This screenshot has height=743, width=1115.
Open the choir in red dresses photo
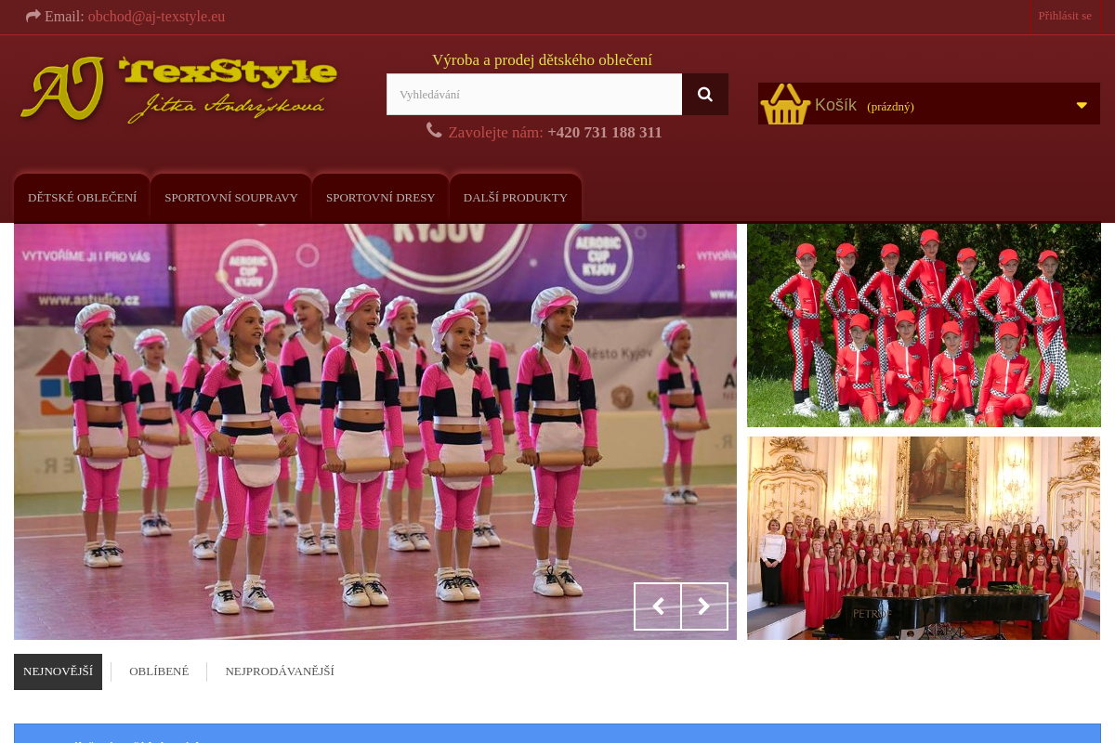924,539
